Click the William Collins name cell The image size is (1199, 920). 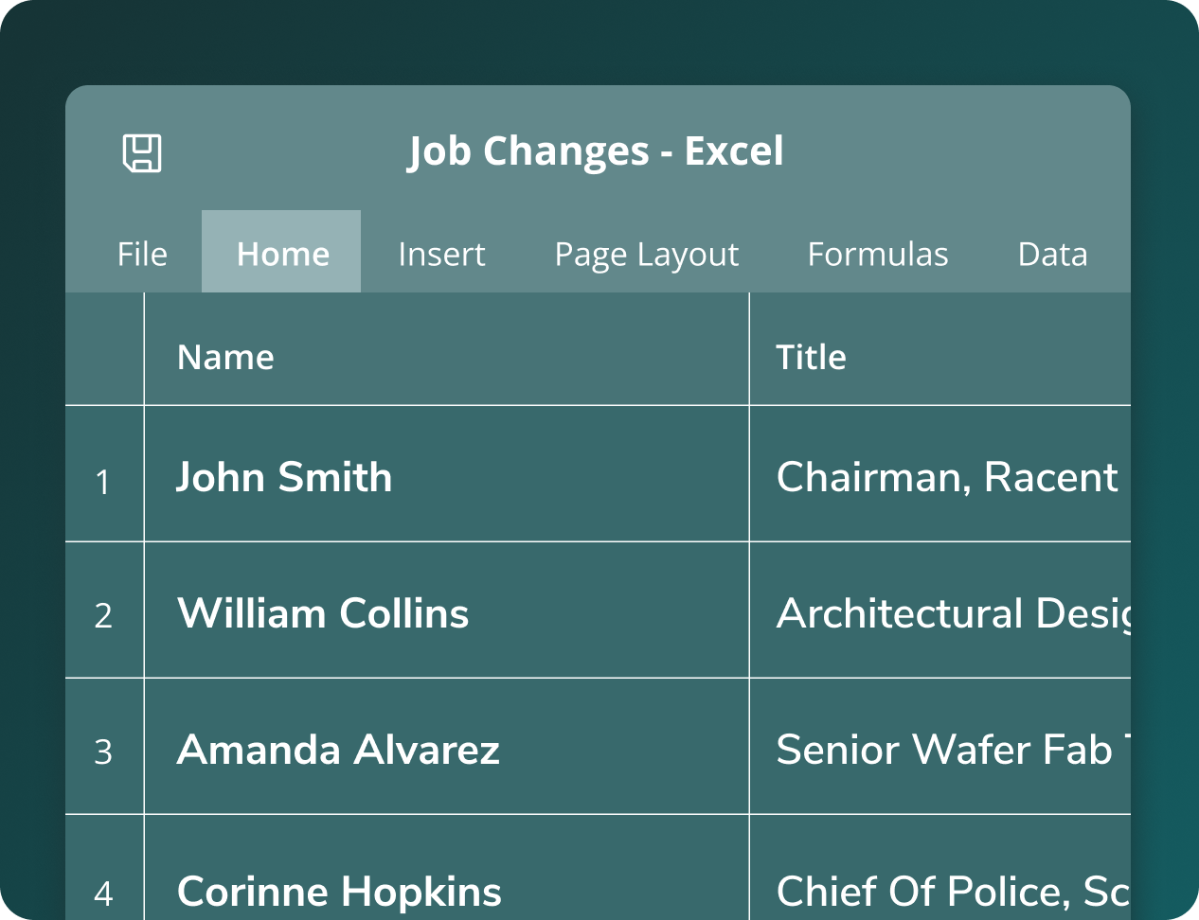[x=445, y=612]
